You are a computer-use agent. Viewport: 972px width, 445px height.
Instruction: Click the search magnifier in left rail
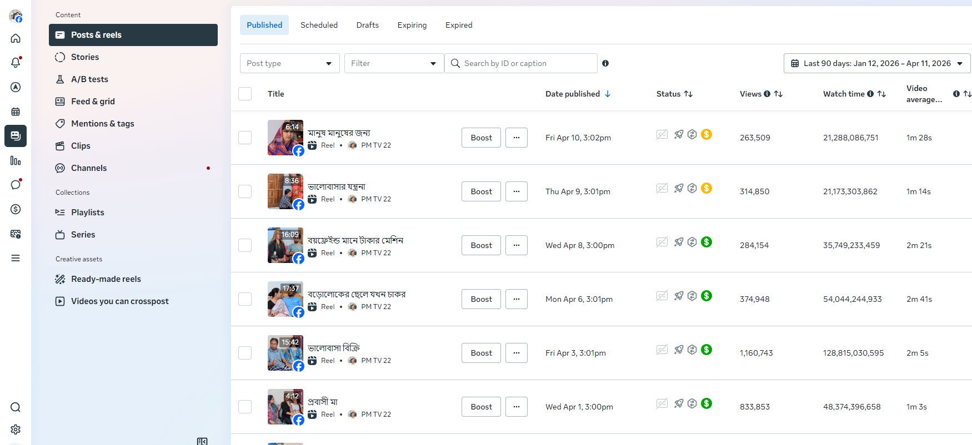click(x=16, y=407)
